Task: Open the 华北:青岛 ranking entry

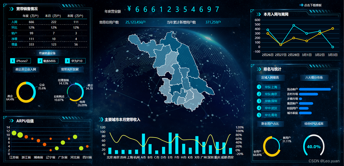Action: click(271, 115)
